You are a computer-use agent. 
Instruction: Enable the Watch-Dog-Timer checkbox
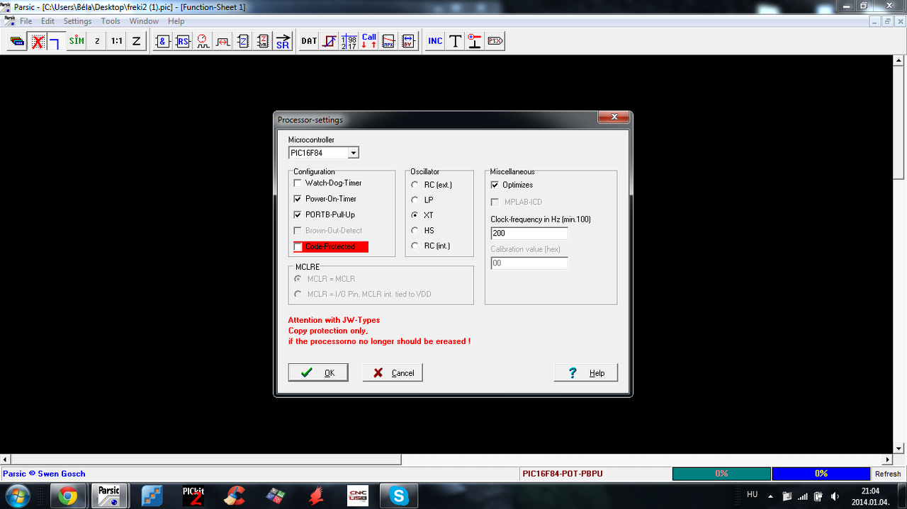[298, 183]
